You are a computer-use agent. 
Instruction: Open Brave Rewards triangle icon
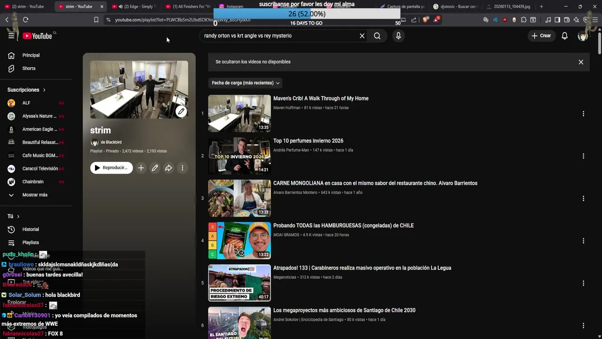click(436, 20)
